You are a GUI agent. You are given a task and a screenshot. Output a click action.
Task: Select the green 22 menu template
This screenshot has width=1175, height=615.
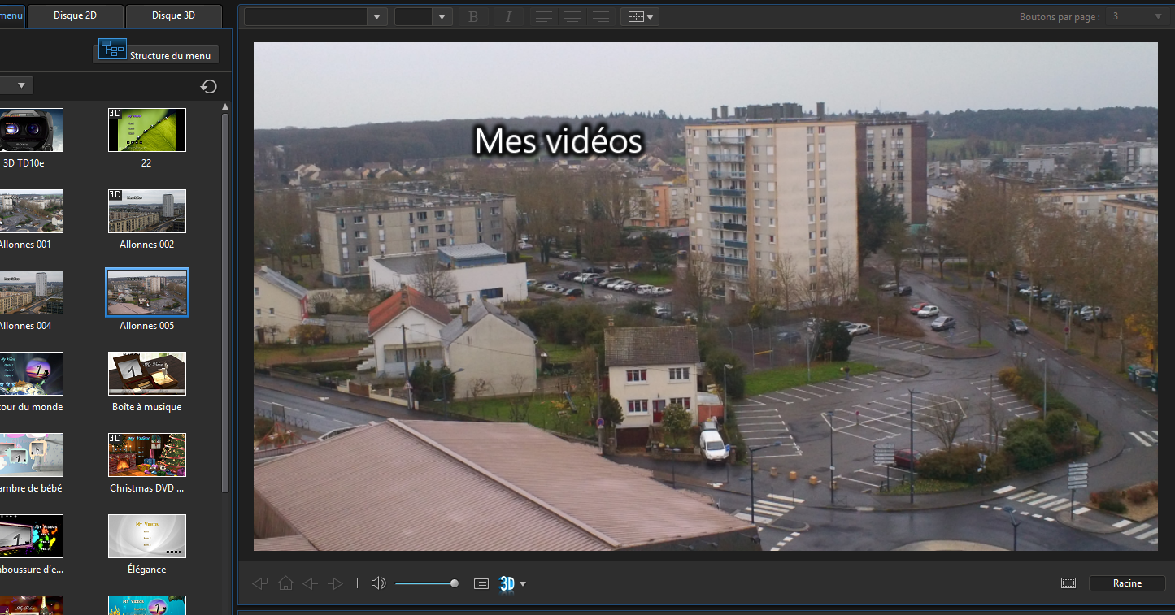coord(147,130)
